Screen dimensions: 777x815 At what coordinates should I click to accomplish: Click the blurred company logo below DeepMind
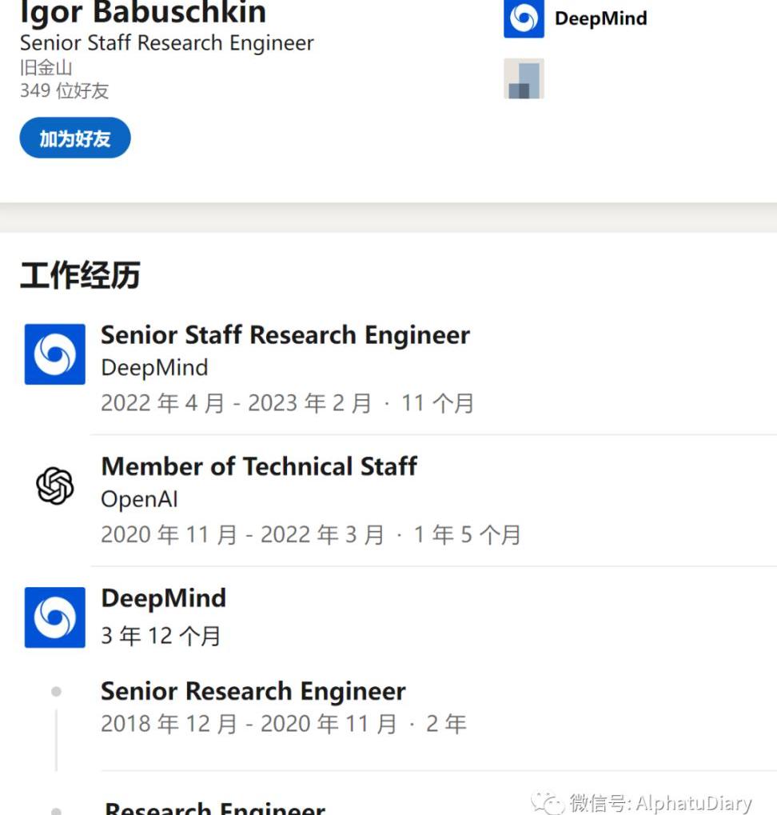coord(524,78)
